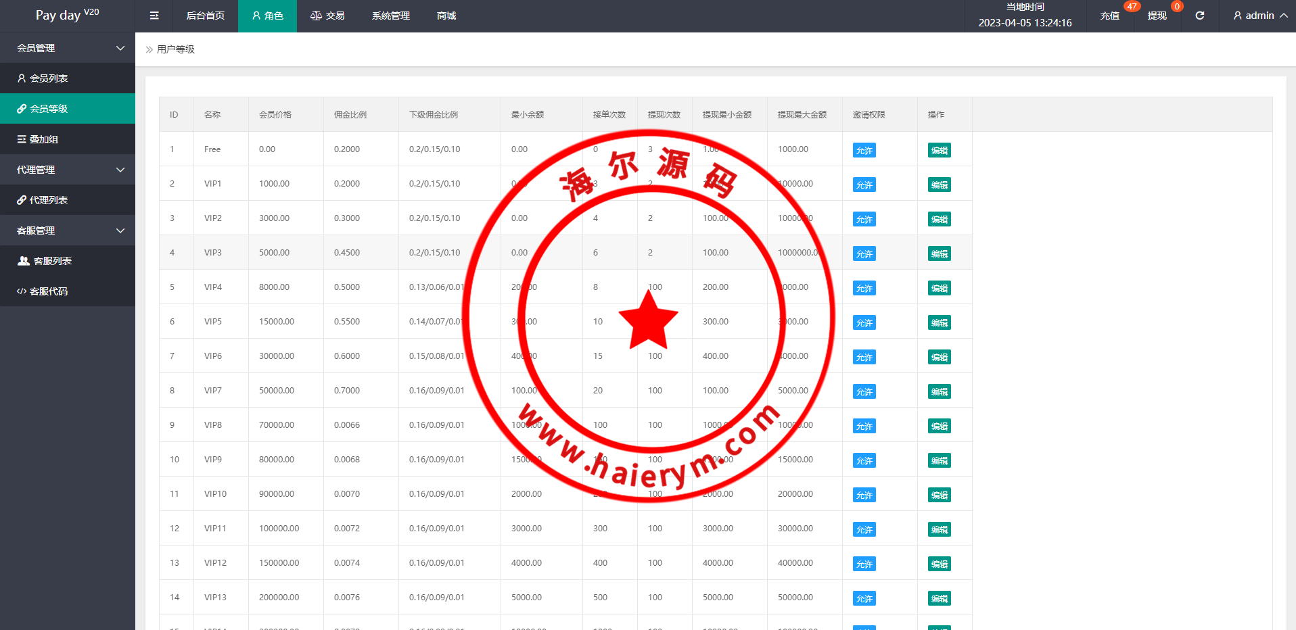Toggle 允许 invite permission for VIP3
Viewport: 1296px width, 630px height.
[864, 253]
